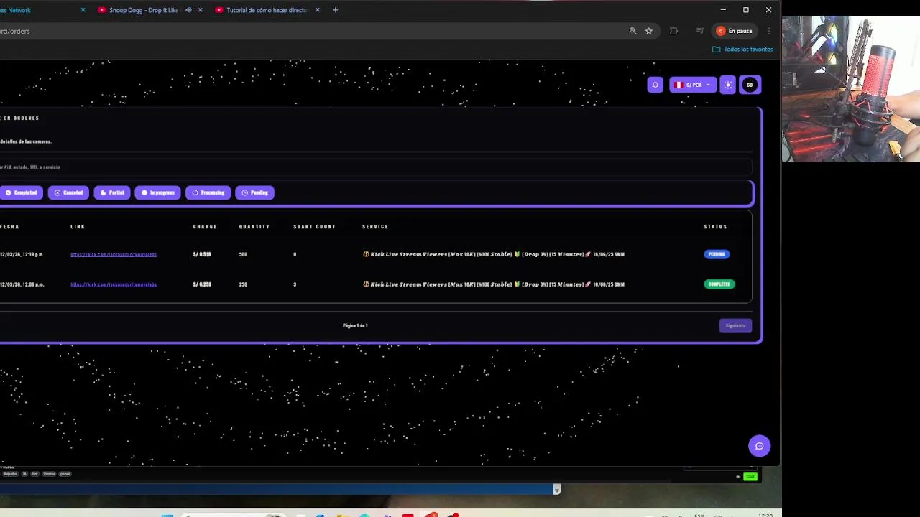Image resolution: width=920 pixels, height=517 pixels.
Task: Open the kick.com link in the Completed order row
Action: pyautogui.click(x=114, y=284)
